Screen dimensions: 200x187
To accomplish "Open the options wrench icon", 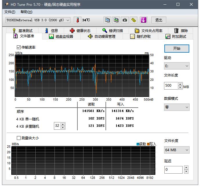I will coord(133,20).
